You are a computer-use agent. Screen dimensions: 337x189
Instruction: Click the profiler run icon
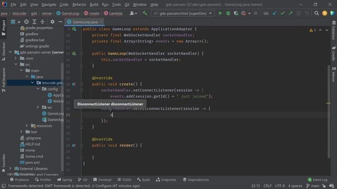tap(243, 13)
